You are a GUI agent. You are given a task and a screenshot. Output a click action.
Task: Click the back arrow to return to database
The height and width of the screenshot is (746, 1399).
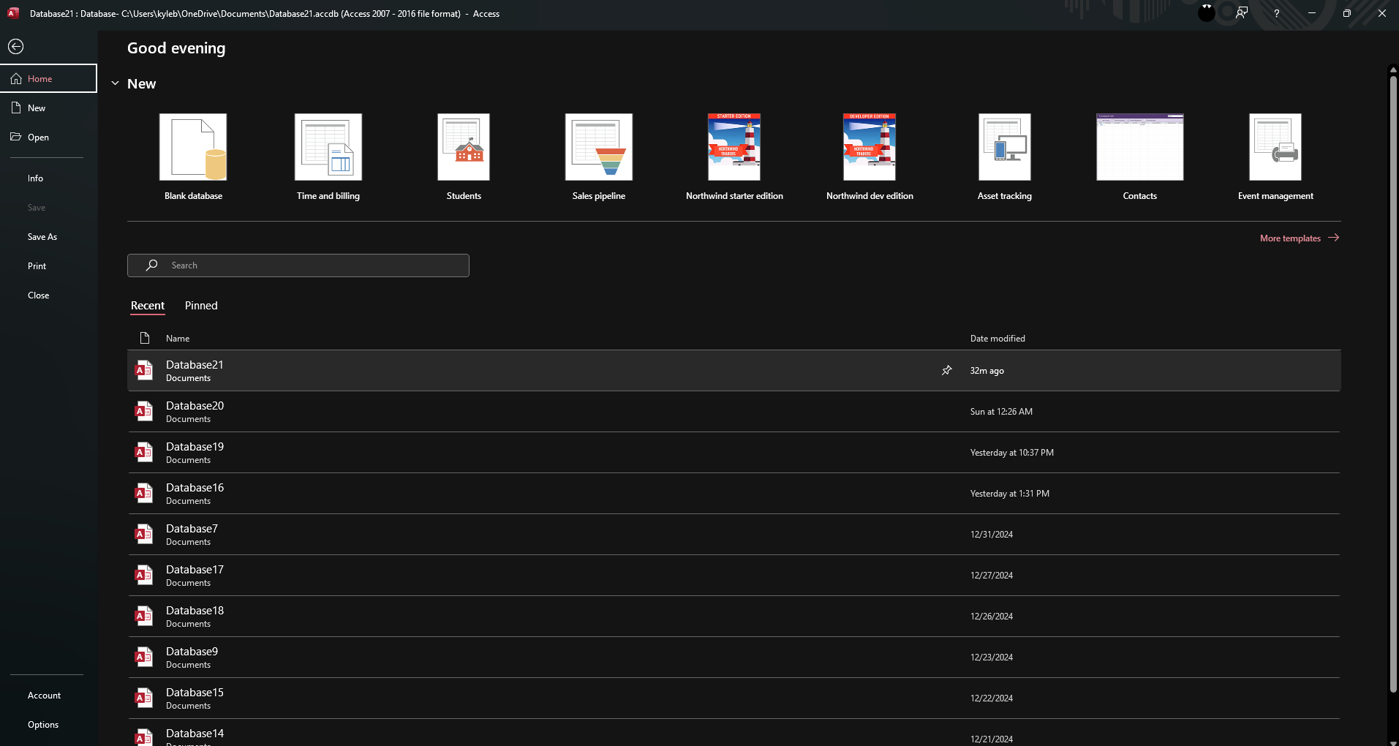[15, 47]
